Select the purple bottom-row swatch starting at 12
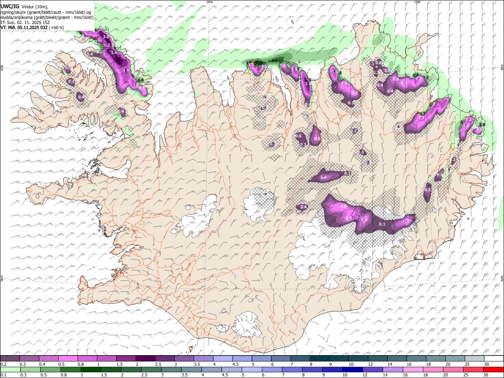This screenshot has height=378, width=504. click(372, 369)
